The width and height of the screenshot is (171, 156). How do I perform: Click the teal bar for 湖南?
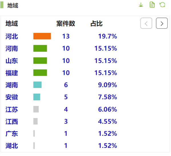37,85
